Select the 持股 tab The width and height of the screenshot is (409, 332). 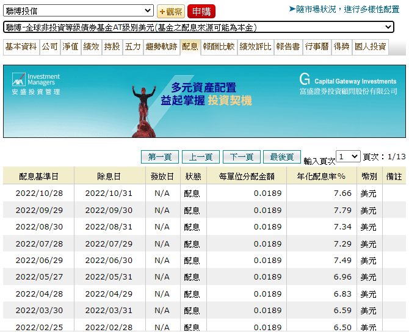click(112, 47)
